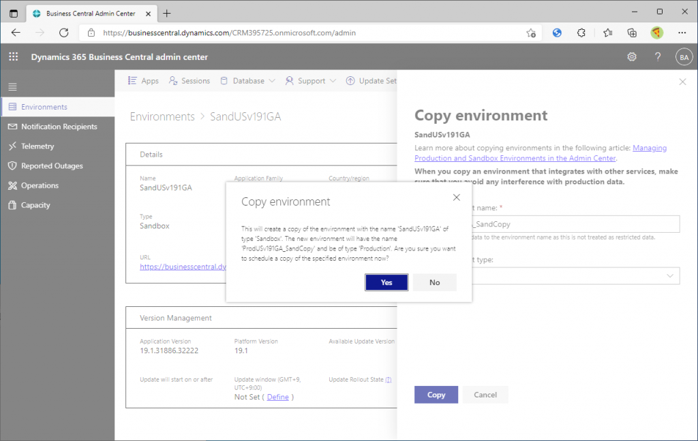Open the app launcher waffle icon
698x441 pixels.
(14, 56)
